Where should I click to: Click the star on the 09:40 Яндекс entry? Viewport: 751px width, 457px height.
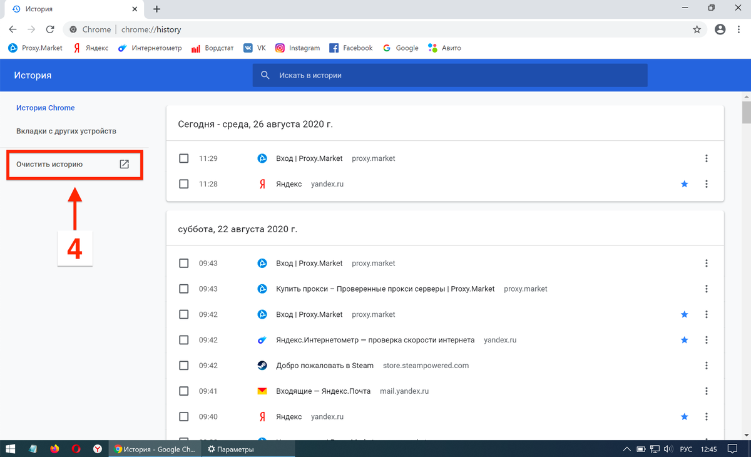pos(684,416)
